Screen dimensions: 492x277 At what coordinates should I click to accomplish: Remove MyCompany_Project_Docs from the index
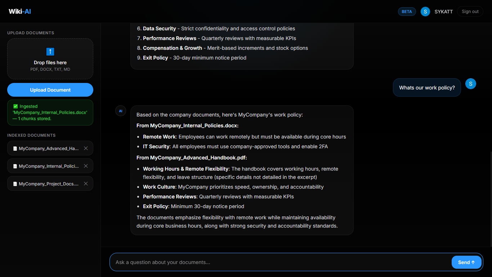(x=86, y=183)
